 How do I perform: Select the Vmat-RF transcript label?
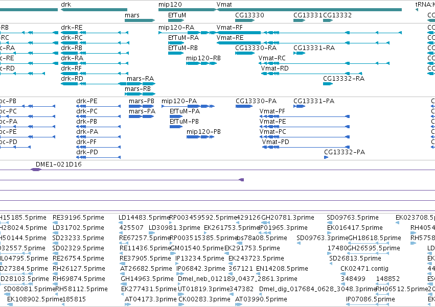coord(230,28)
